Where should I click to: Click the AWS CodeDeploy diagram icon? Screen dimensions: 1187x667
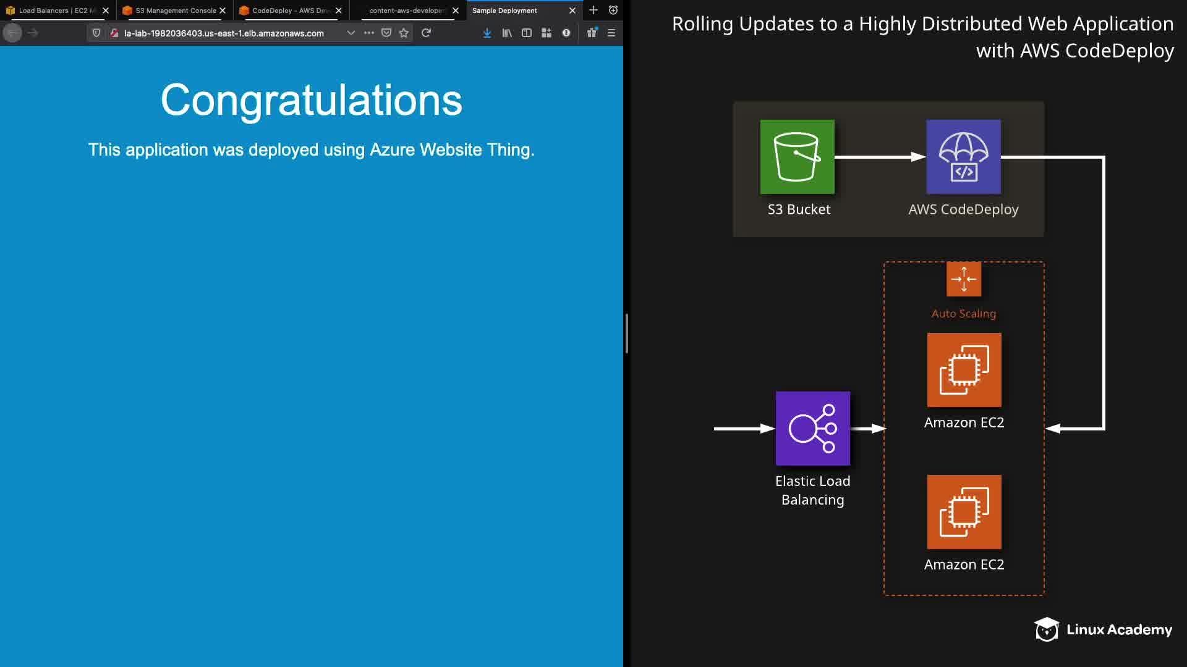[963, 157]
